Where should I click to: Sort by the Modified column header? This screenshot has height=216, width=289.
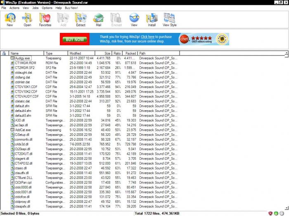coord(81,53)
